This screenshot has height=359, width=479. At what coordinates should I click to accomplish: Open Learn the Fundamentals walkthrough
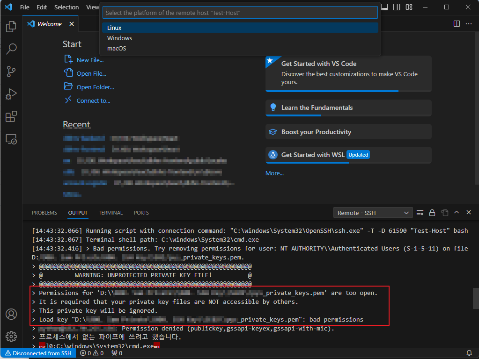(348, 108)
